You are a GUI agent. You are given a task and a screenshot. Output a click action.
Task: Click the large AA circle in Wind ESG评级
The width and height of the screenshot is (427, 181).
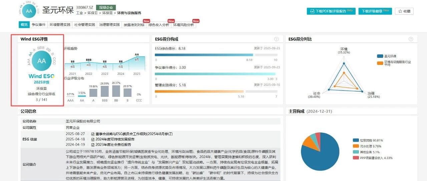coord(42,61)
